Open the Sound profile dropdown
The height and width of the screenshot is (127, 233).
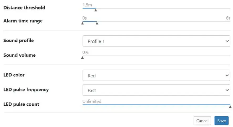coord(156,41)
